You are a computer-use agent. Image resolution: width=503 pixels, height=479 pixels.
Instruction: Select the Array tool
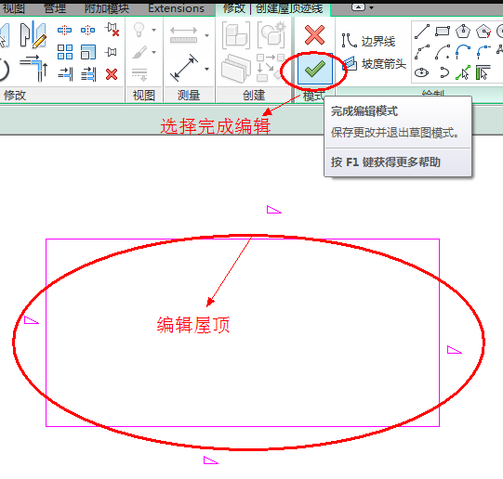pos(65,52)
